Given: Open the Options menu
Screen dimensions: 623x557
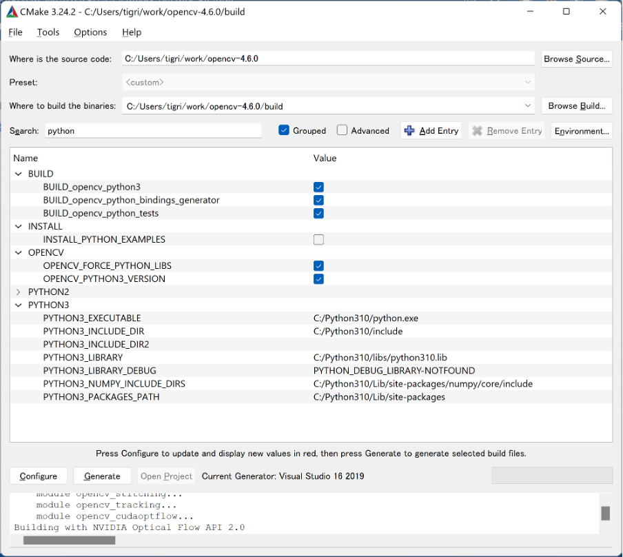Looking at the screenshot, I should pyautogui.click(x=90, y=32).
